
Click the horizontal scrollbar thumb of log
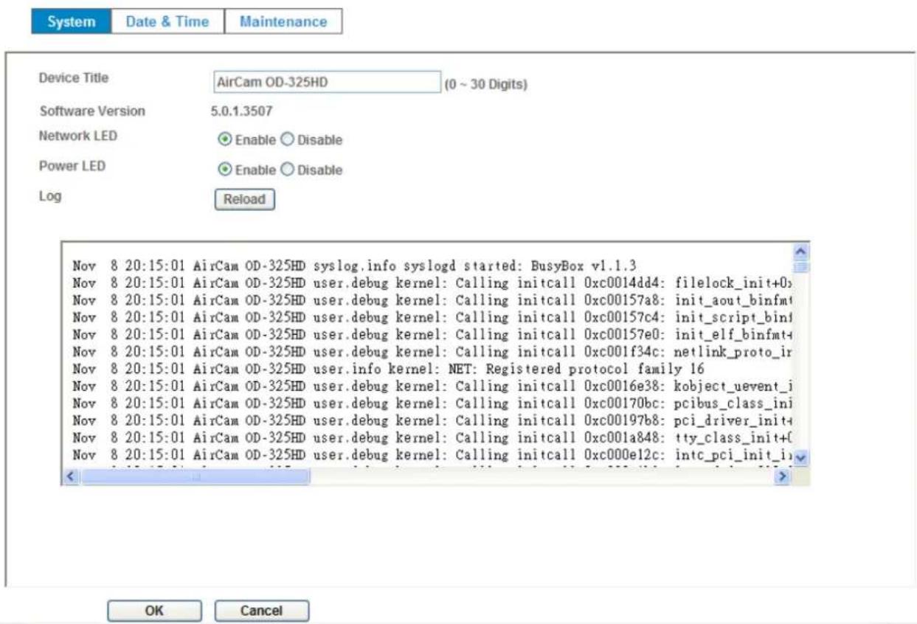pos(195,478)
